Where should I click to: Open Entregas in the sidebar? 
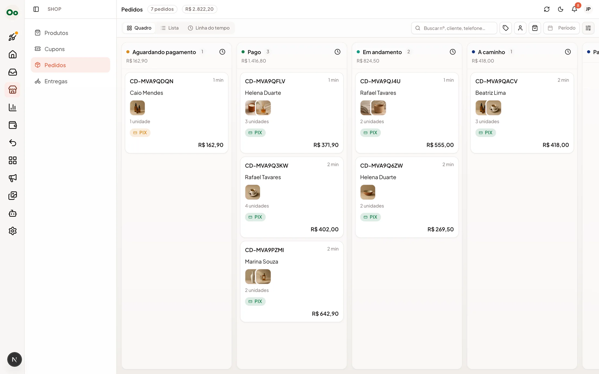click(x=70, y=81)
